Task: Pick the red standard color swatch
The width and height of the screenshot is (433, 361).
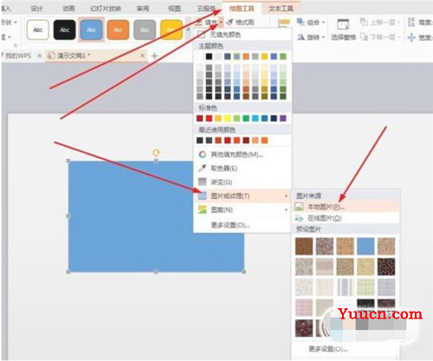Action: tap(209, 119)
